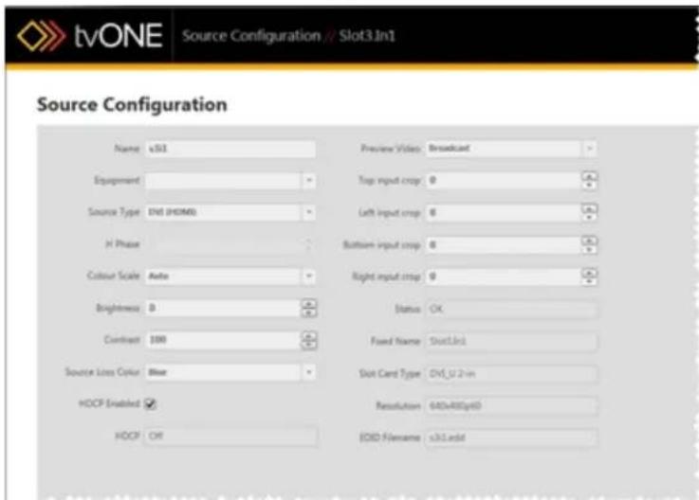Decrease the Brightness value
699x500 pixels.
pyautogui.click(x=309, y=312)
